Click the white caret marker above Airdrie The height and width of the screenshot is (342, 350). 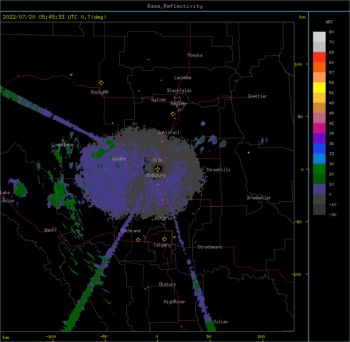(x=163, y=200)
